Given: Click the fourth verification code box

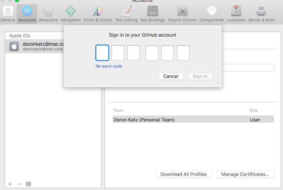Looking at the screenshot, I should (x=152, y=53).
